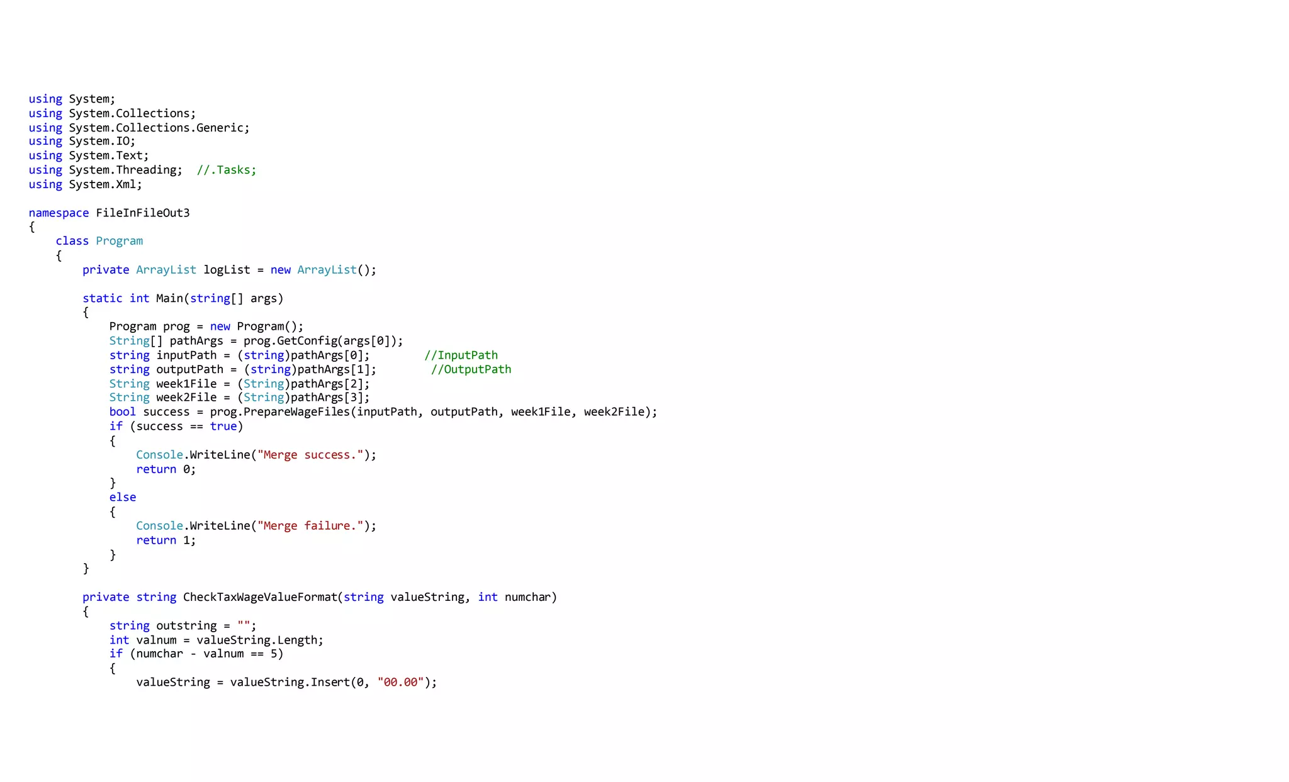Click the 'Program' class name declaration
The height and width of the screenshot is (782, 1289).
119,241
